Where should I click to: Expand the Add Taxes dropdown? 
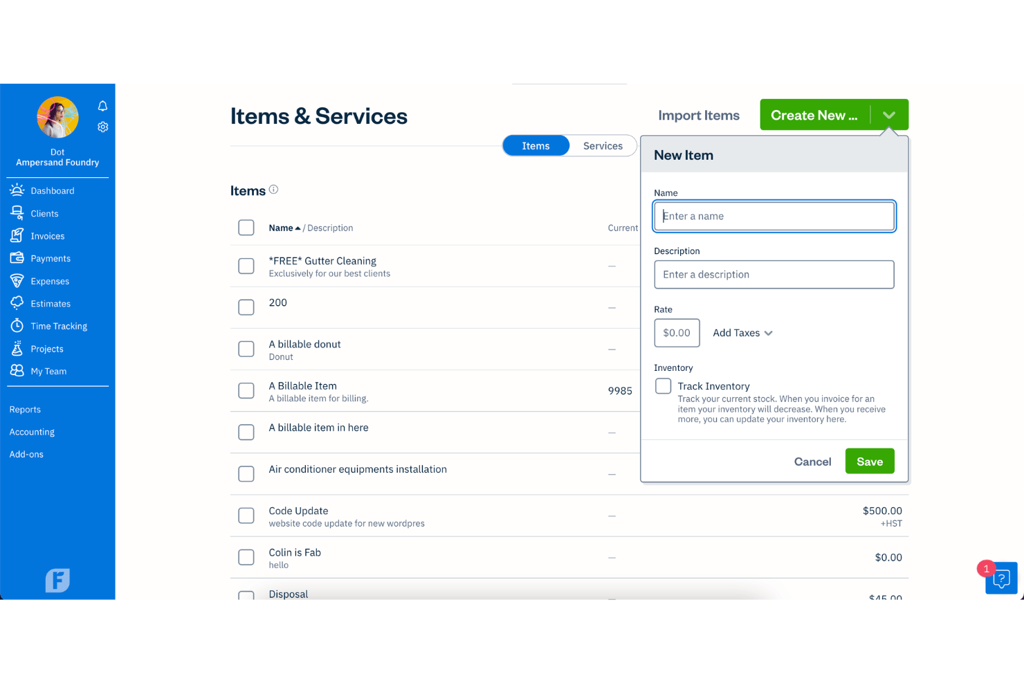(x=742, y=333)
